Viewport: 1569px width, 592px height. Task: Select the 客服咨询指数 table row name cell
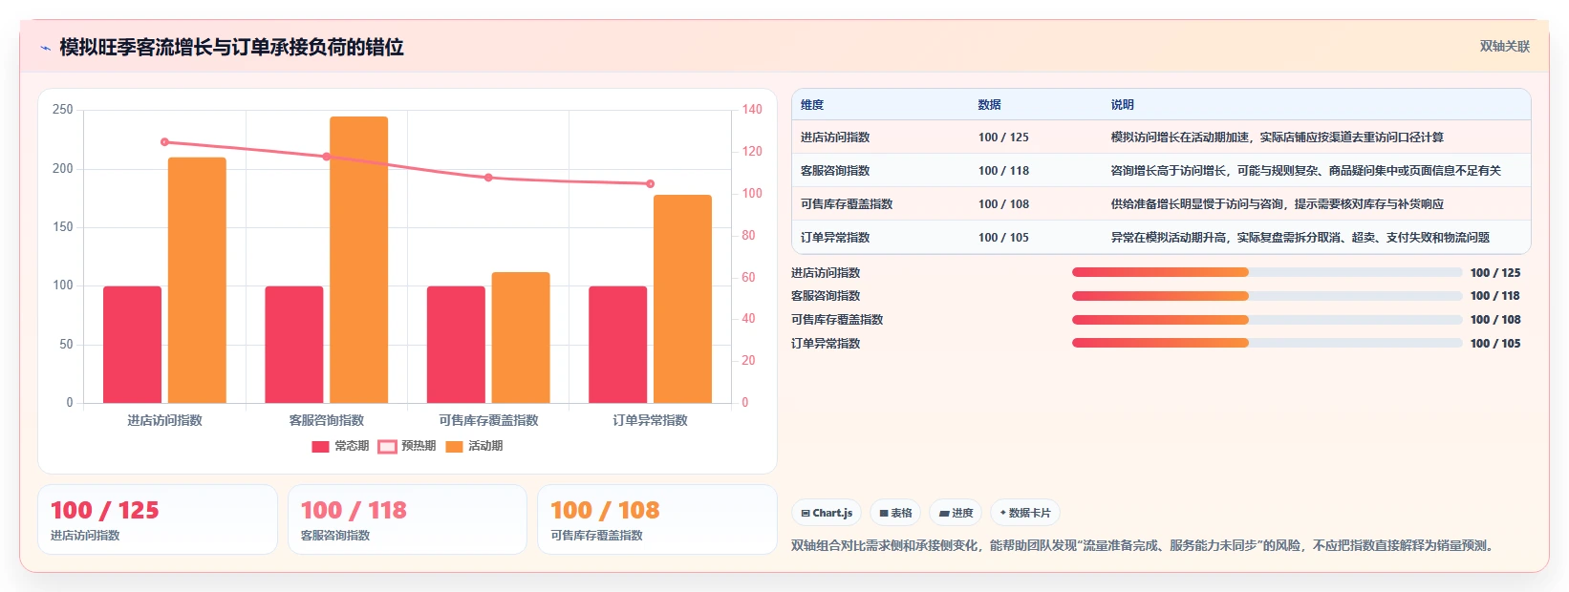(835, 171)
